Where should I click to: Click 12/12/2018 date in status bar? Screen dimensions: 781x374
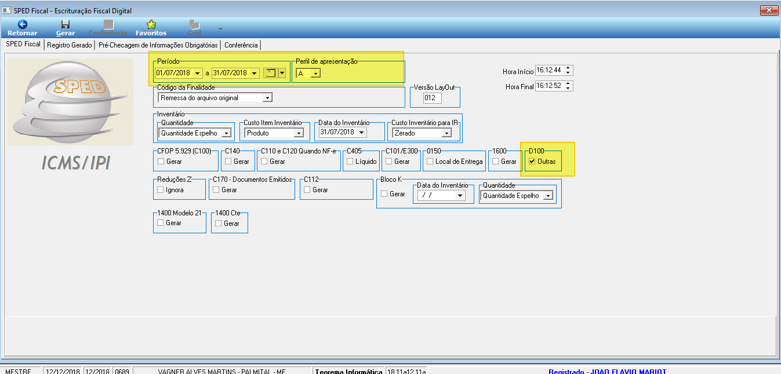pos(63,371)
